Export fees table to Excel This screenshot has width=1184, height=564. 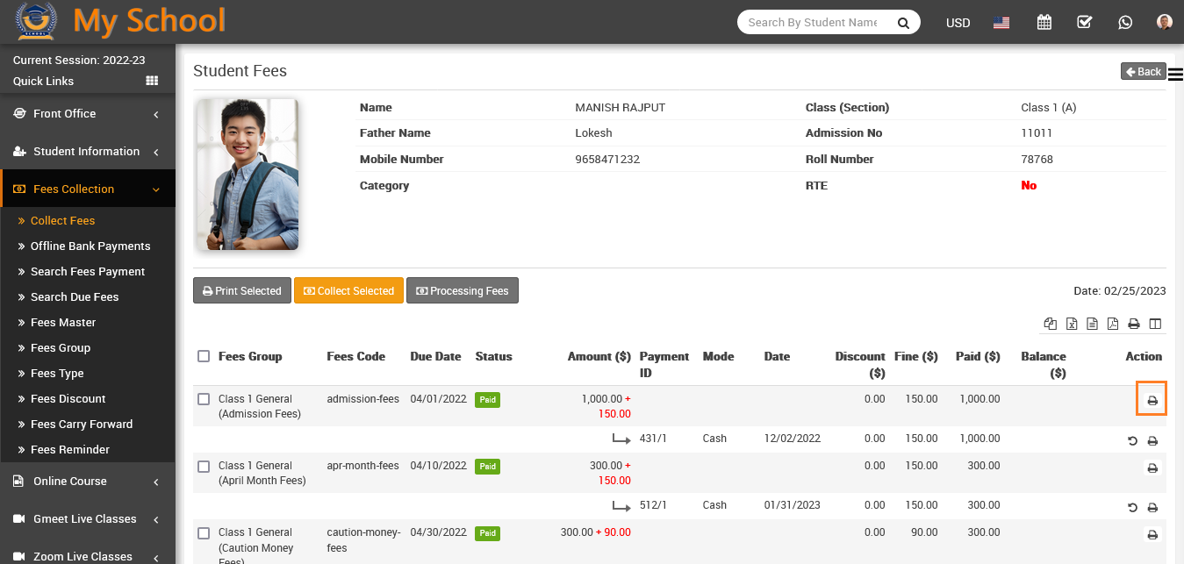(x=1071, y=324)
